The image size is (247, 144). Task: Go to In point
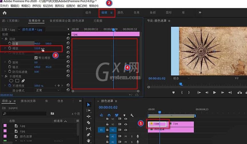pyautogui.click(x=199, y=93)
